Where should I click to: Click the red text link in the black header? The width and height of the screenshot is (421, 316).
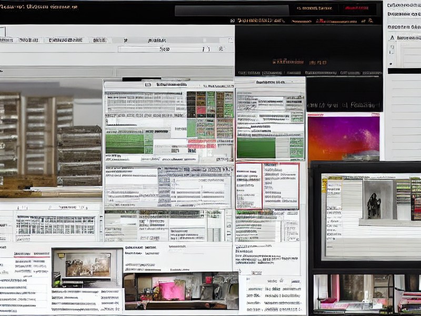(357, 8)
